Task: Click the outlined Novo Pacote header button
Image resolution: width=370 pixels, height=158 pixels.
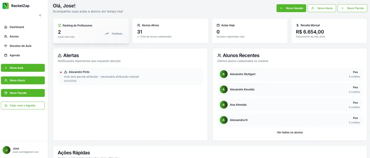Action: pos(352,8)
